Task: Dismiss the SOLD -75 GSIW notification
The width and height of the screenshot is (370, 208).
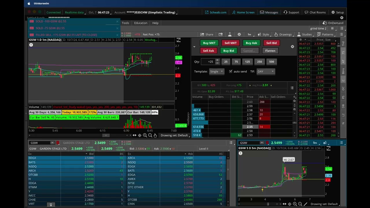Action: coord(117,28)
